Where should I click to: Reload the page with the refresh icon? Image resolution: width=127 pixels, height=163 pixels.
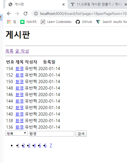point(26,14)
